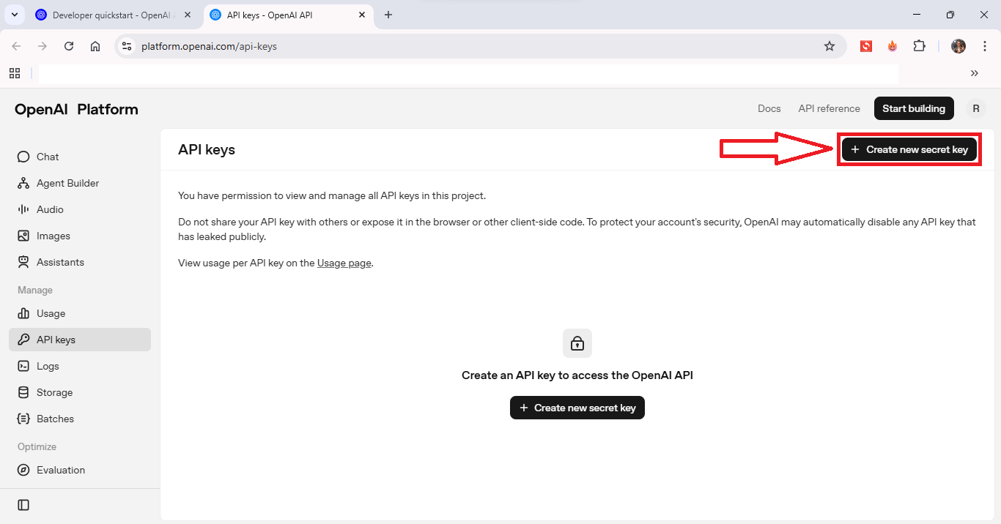Open the Agent Builder page

tap(67, 183)
